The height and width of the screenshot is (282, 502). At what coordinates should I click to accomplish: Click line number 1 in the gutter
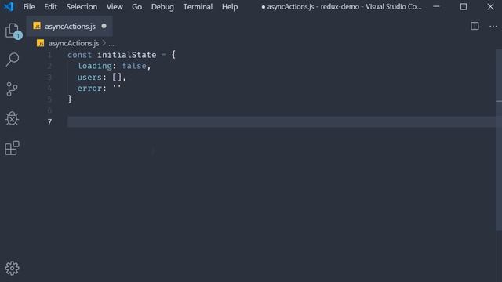[49, 55]
